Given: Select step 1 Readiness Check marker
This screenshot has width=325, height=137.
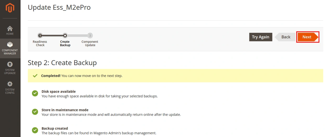Looking at the screenshot, I should click(x=40, y=35).
